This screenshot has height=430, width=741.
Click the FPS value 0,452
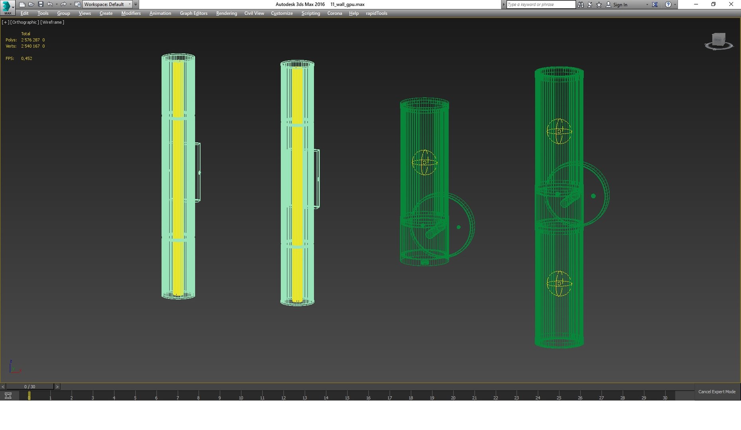pos(27,58)
